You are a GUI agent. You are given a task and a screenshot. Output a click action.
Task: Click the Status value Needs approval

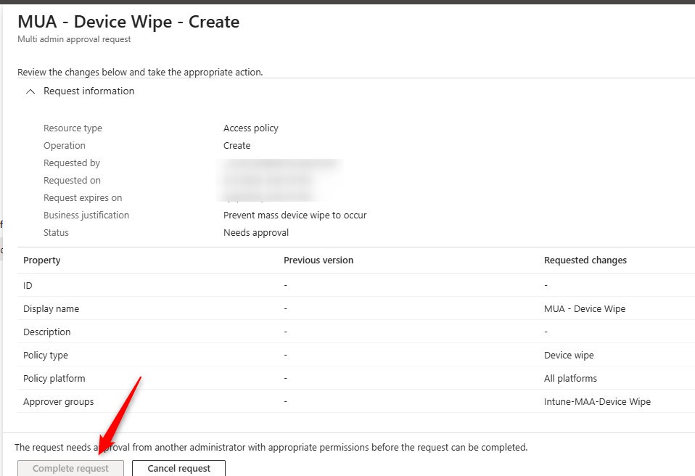point(255,232)
